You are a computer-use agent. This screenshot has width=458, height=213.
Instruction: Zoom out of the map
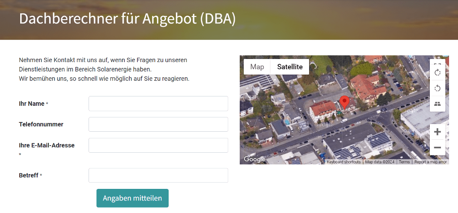437,147
